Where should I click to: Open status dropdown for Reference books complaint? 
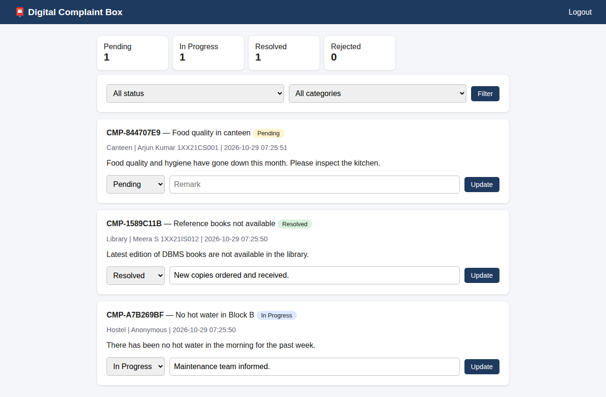pos(135,275)
